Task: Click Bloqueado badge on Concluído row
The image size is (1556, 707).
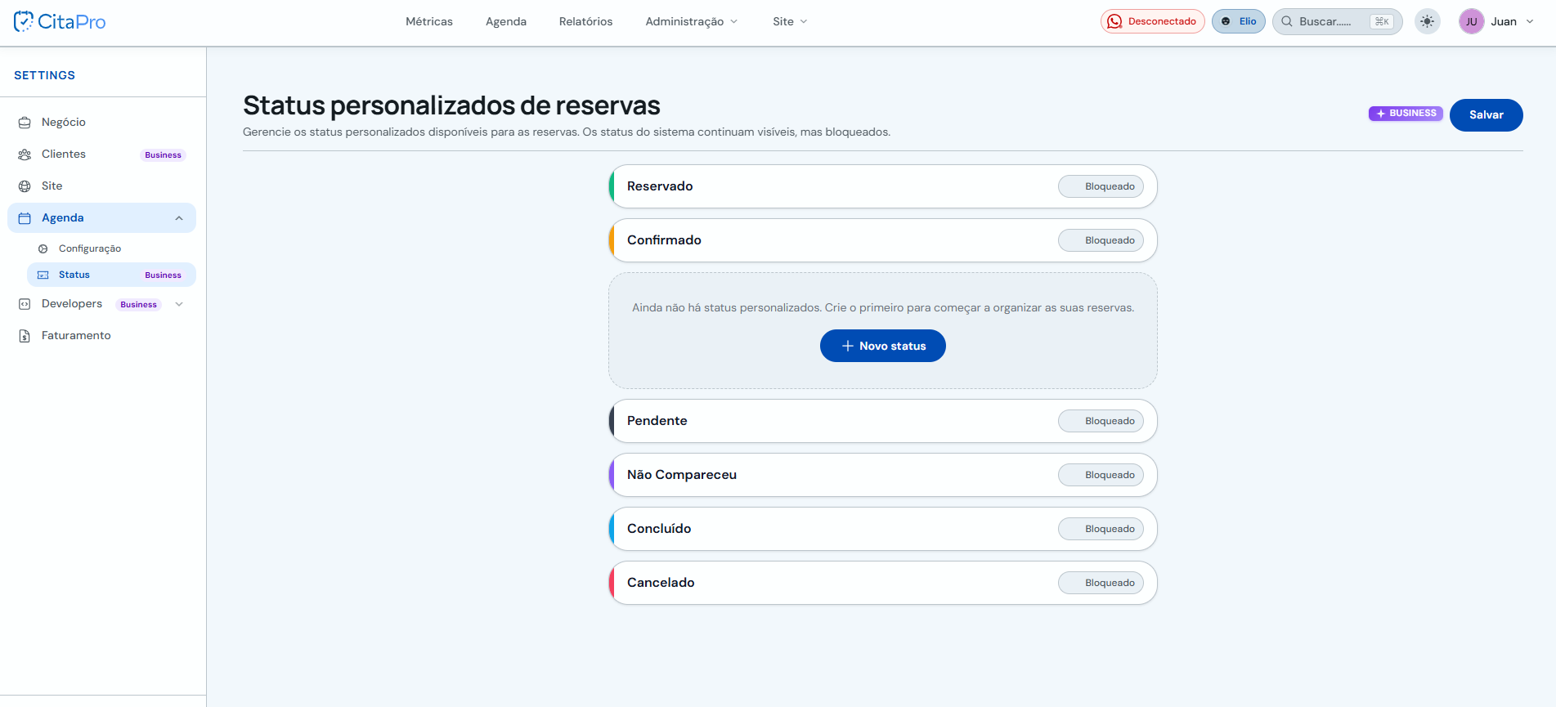Action: point(1101,529)
